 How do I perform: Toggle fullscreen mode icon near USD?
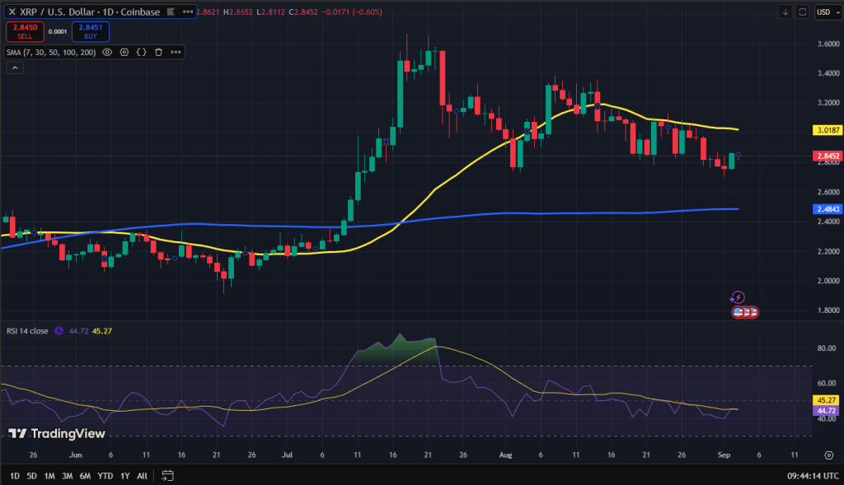803,12
